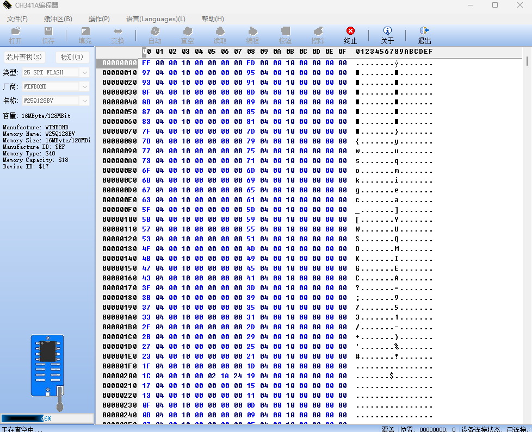The image size is (532, 432).
Task: Click the Memory Capacity: $18 text
Action: (x=35, y=160)
